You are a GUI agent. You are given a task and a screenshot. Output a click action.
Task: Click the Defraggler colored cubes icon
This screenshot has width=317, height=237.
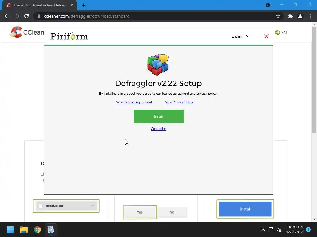158,65
